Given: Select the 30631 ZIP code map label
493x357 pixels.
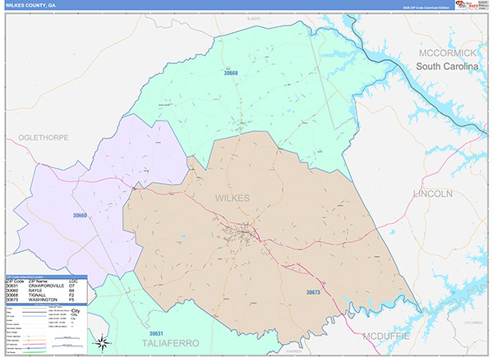Looking at the screenshot, I should [156, 334].
